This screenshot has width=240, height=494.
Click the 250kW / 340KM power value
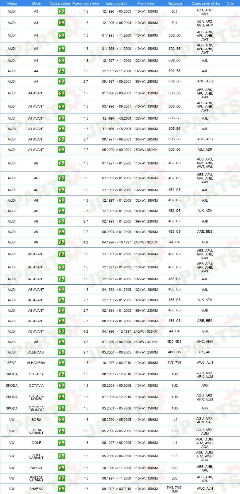point(146,342)
